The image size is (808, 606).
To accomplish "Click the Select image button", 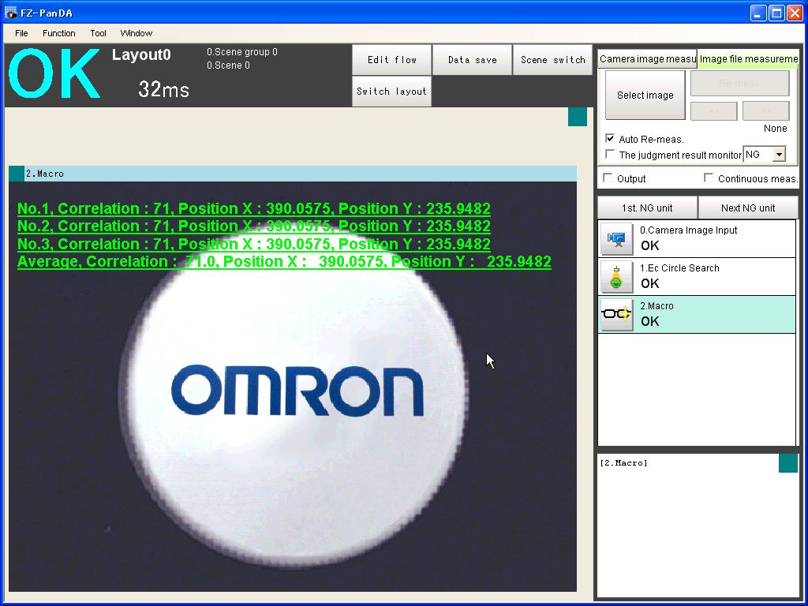I will tap(645, 95).
